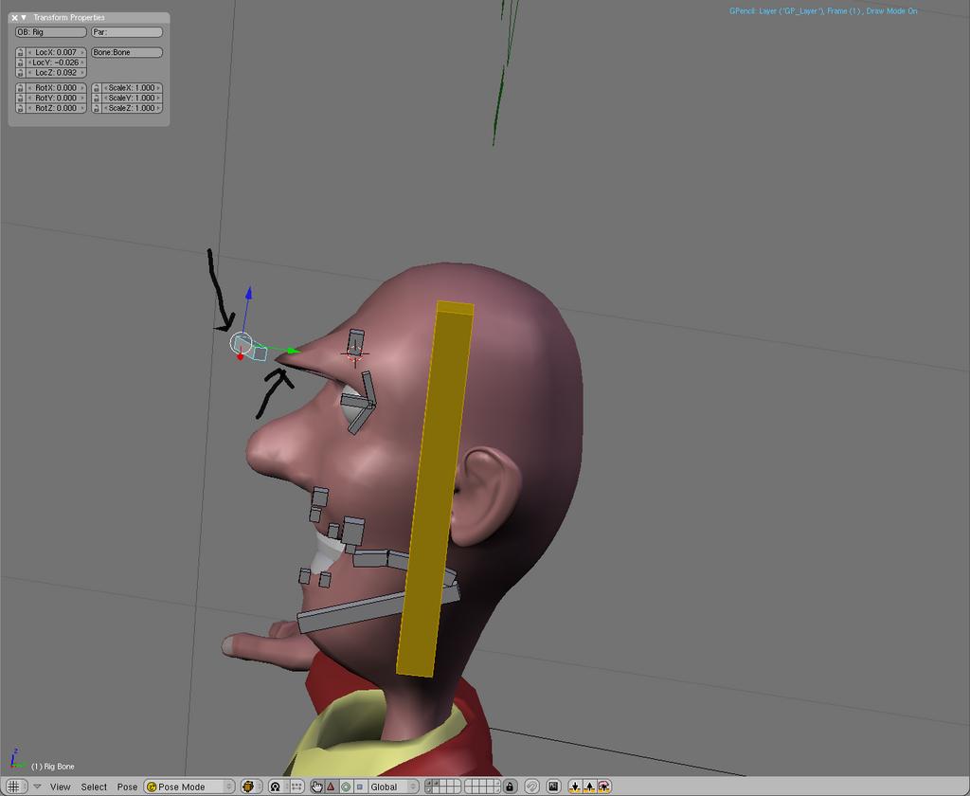This screenshot has height=796, width=970.
Task: Decrease RotY with left arrow
Action: [x=29, y=98]
